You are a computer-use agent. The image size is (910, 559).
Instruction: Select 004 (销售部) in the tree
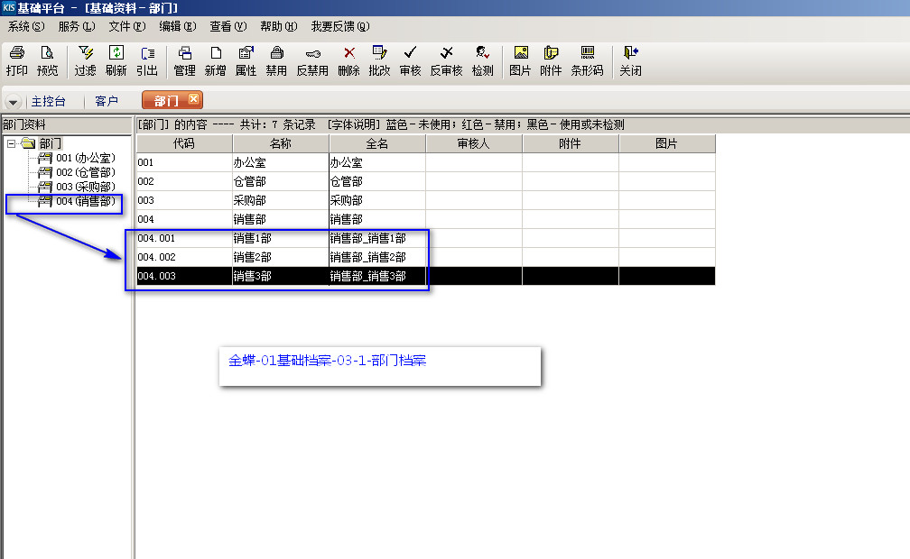[86, 201]
